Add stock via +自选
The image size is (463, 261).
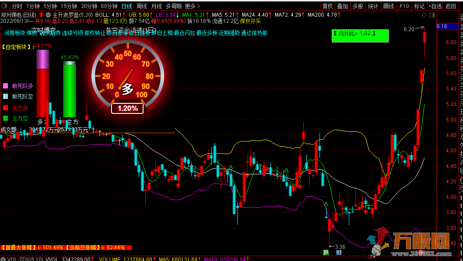pyautogui.click(x=435, y=6)
